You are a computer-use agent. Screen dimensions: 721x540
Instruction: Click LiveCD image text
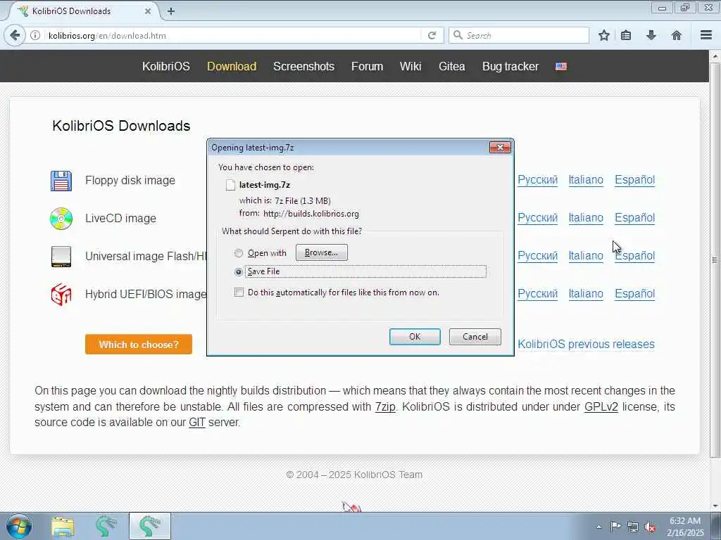click(120, 219)
